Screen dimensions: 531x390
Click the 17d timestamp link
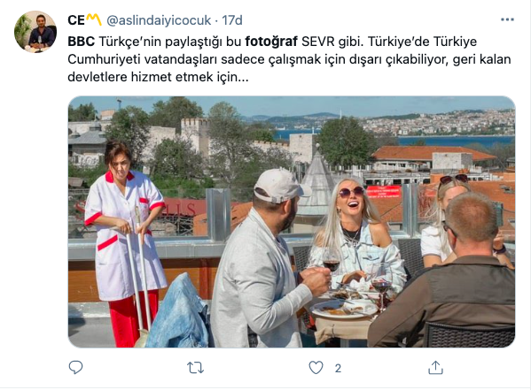pos(232,20)
